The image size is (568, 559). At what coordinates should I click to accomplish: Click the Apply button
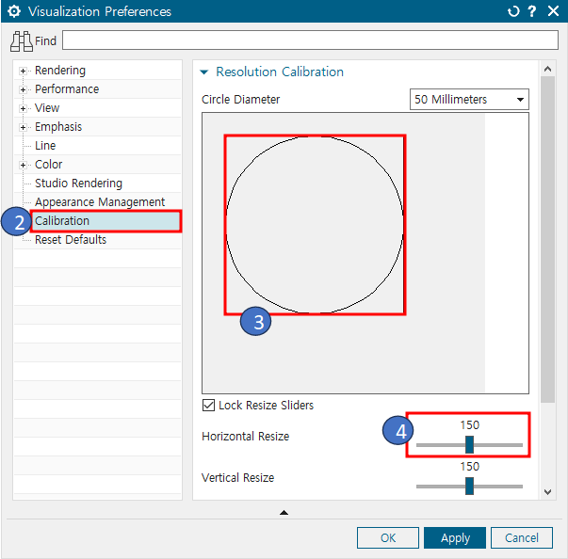455,538
